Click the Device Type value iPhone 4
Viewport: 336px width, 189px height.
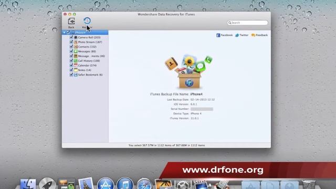196,113
